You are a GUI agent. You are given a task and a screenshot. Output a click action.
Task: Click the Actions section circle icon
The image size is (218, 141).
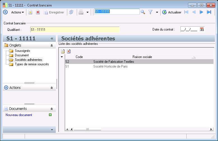(6, 87)
